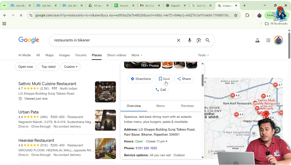Close the Gmail tab

(159, 6)
